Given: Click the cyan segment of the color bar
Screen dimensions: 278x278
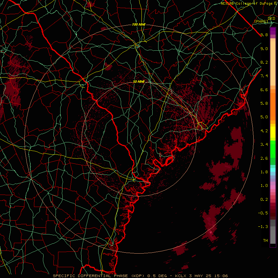Looking at the screenshot, I should click(273, 170).
